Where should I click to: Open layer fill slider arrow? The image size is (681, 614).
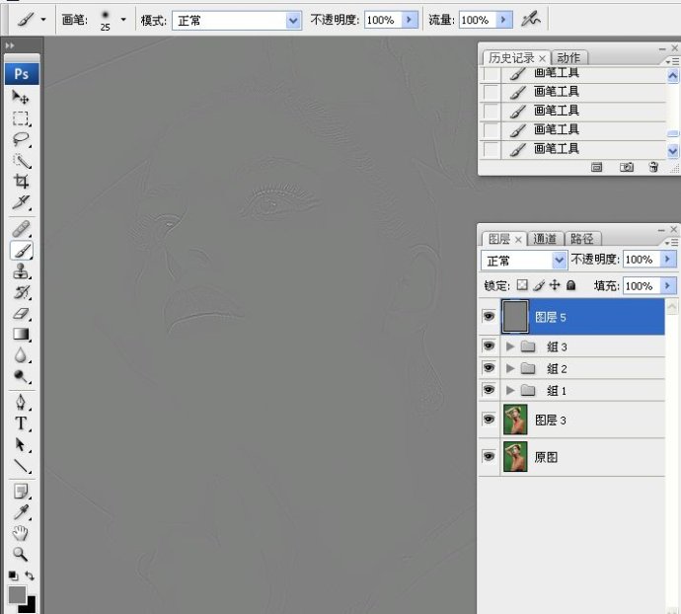tap(668, 285)
